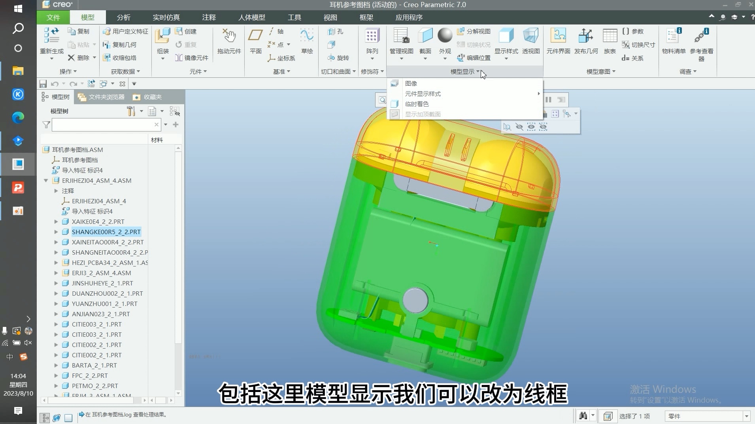This screenshot has height=424, width=755.
Task: Click the Plane (平面) datum icon
Action: (255, 36)
